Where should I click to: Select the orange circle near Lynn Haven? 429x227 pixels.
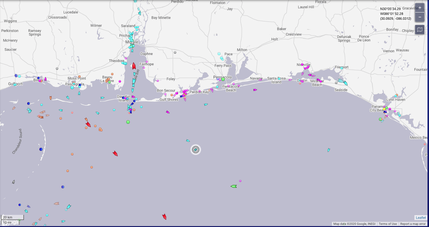pos(396,95)
